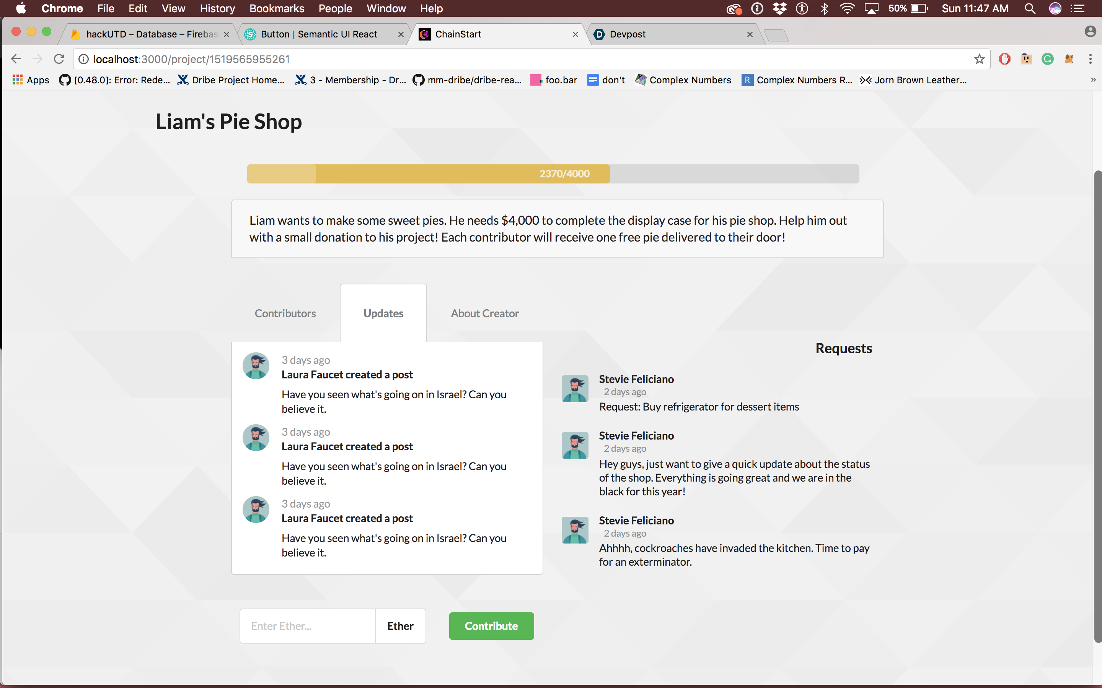Focus the Enter Ether input field
The image size is (1102, 688).
(x=307, y=626)
